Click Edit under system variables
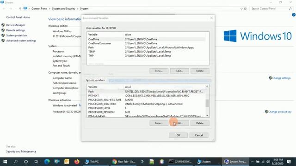Image resolution: width=296 pixels, height=166 pixels. 179,123
